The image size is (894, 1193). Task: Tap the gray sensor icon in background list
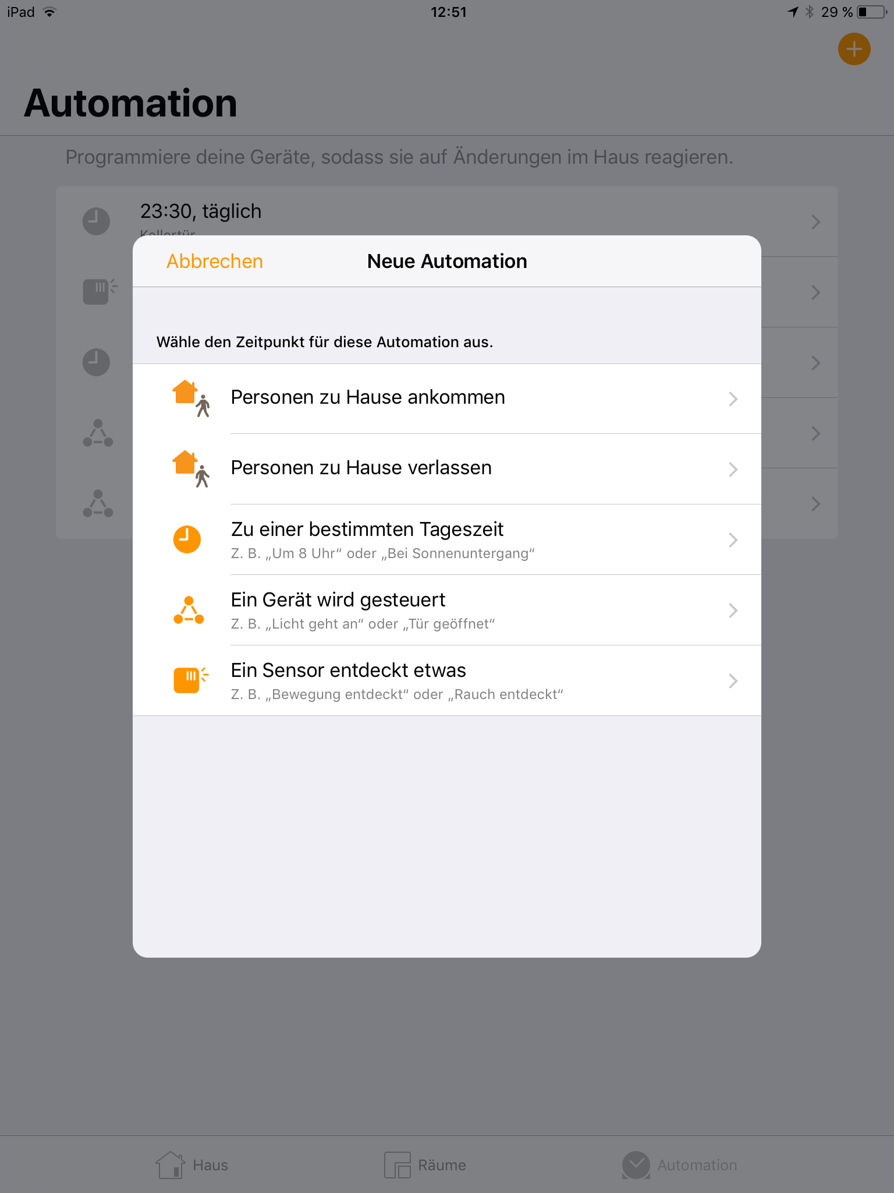[100, 291]
